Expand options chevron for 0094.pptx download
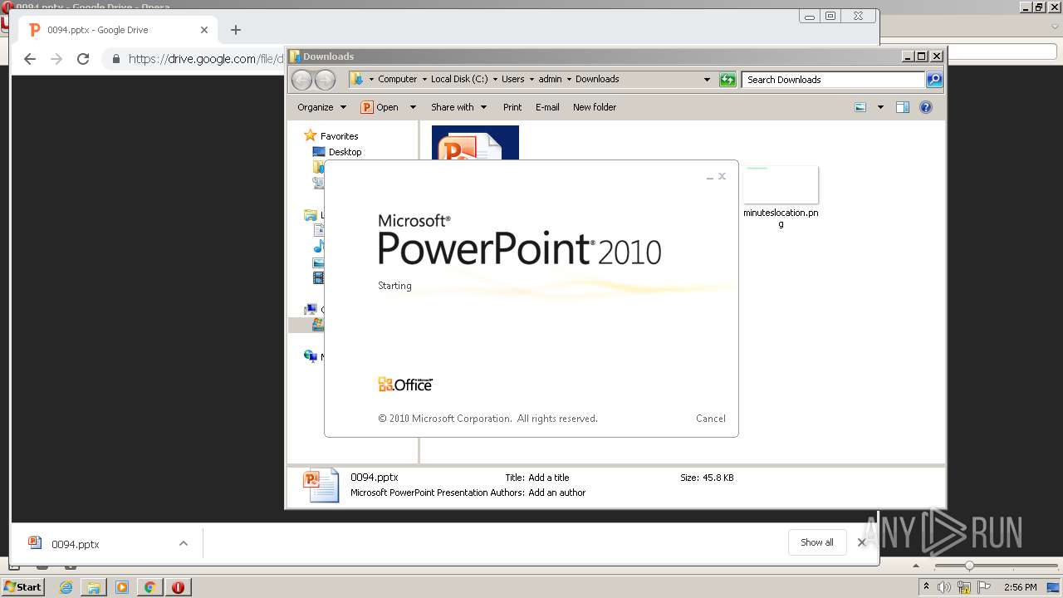This screenshot has width=1063, height=598. 184,544
